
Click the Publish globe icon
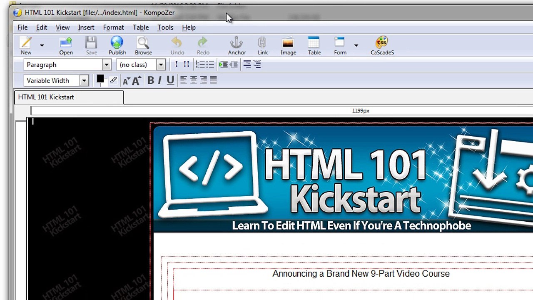(x=117, y=45)
